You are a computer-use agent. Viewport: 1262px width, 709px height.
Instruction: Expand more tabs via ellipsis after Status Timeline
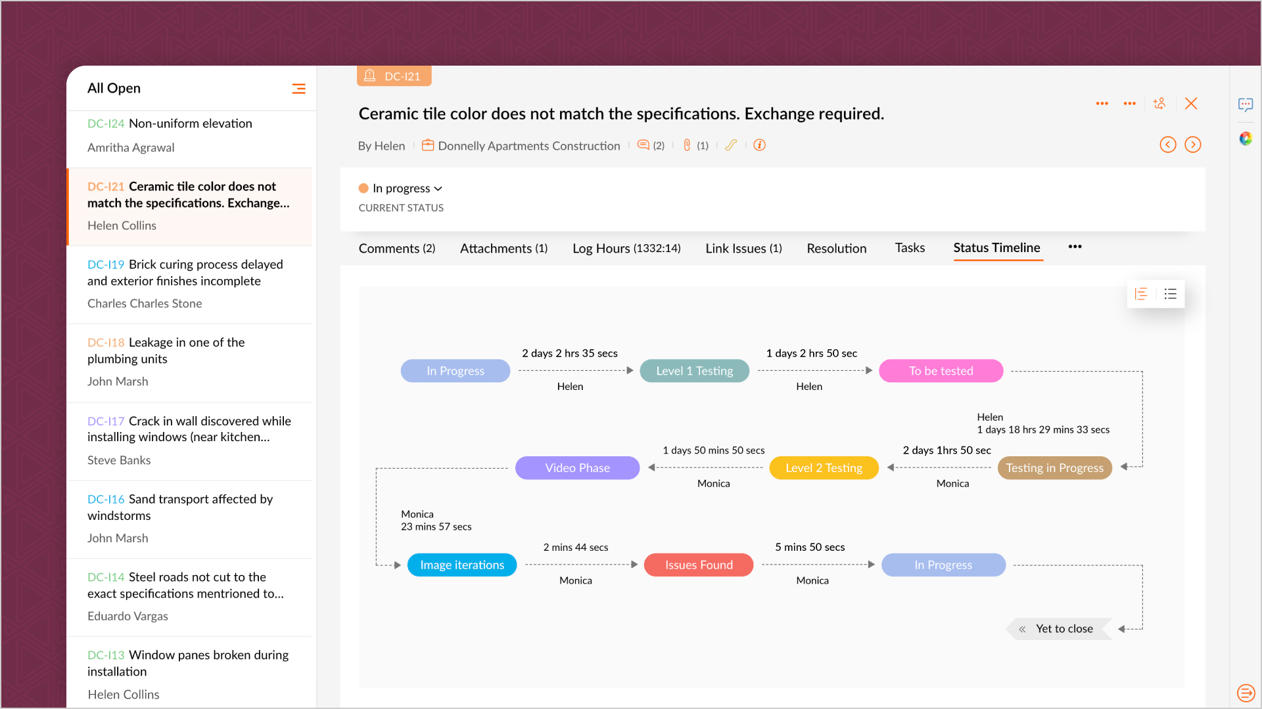1075,247
